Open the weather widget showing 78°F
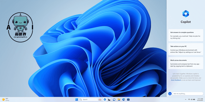The image size is (205, 102). [x=5, y=99]
